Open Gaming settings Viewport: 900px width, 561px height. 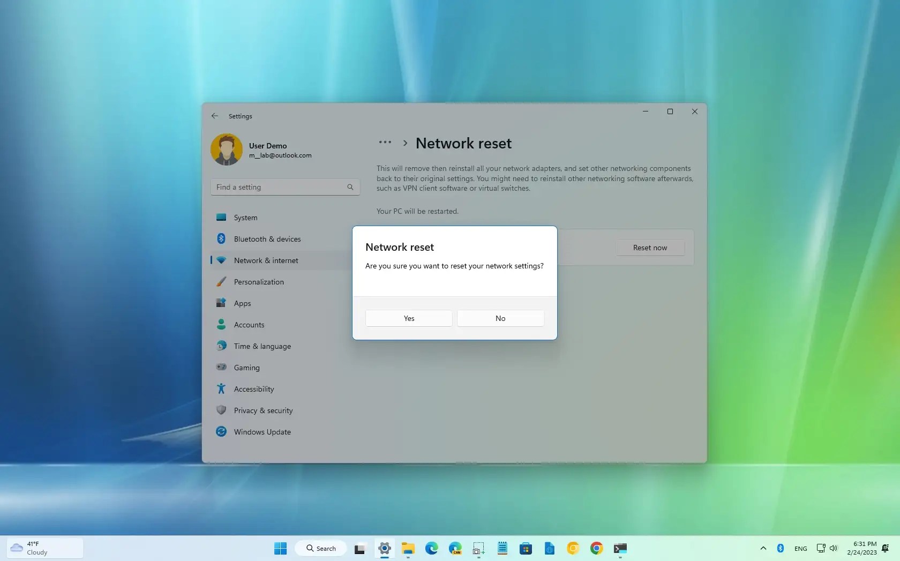tap(246, 367)
